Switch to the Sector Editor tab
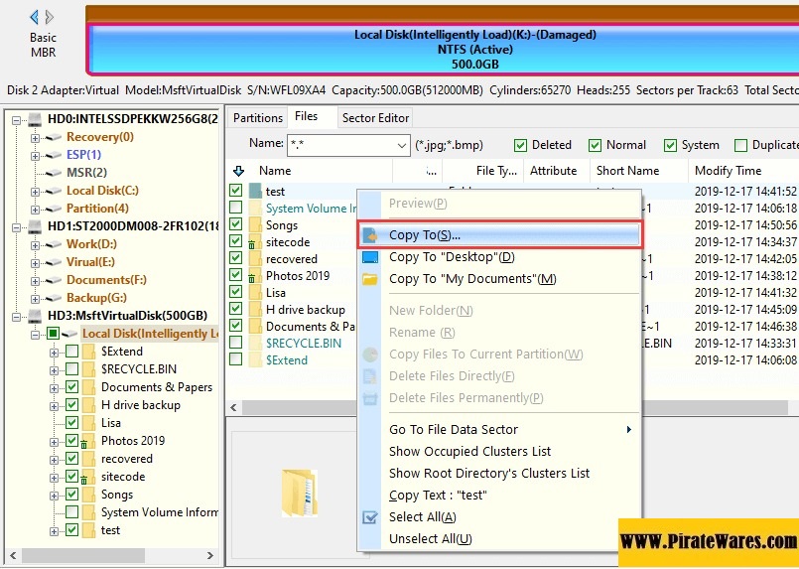 point(375,118)
